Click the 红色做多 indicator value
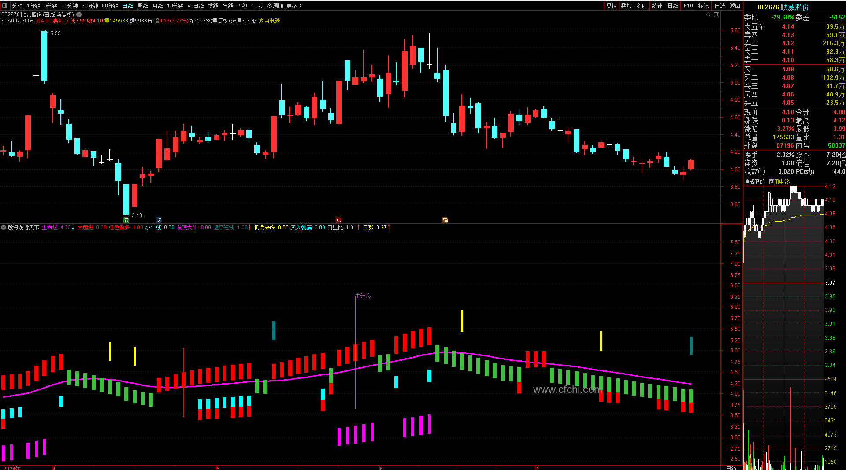 click(x=126, y=227)
